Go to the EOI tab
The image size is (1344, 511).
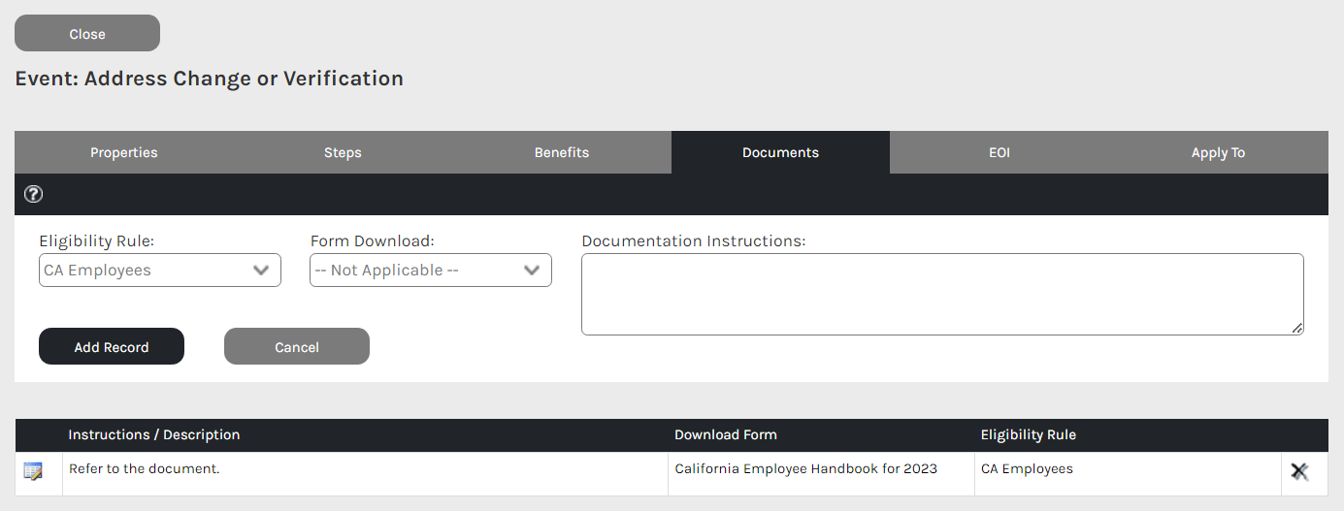pos(1000,152)
